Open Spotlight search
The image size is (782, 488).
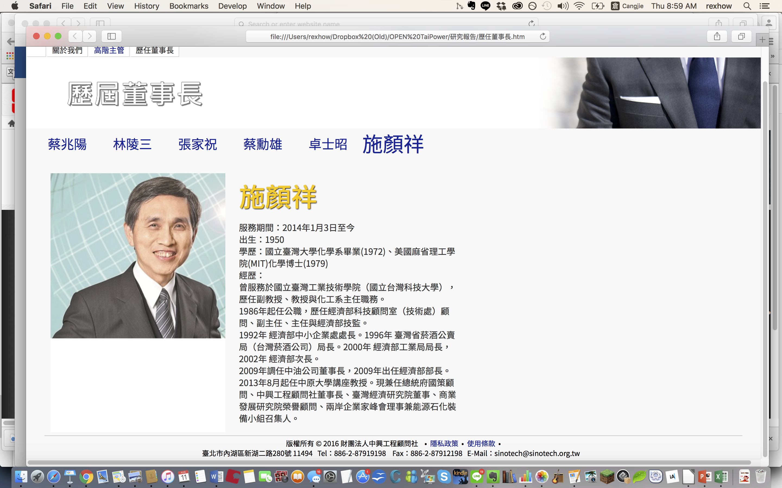click(x=747, y=6)
